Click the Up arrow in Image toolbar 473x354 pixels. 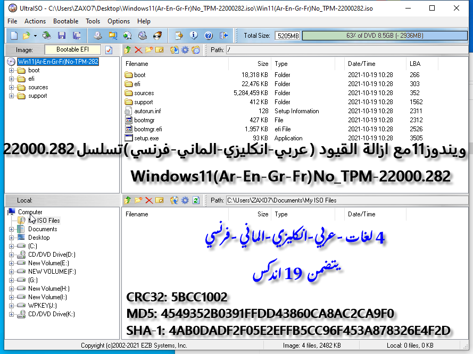coord(128,50)
